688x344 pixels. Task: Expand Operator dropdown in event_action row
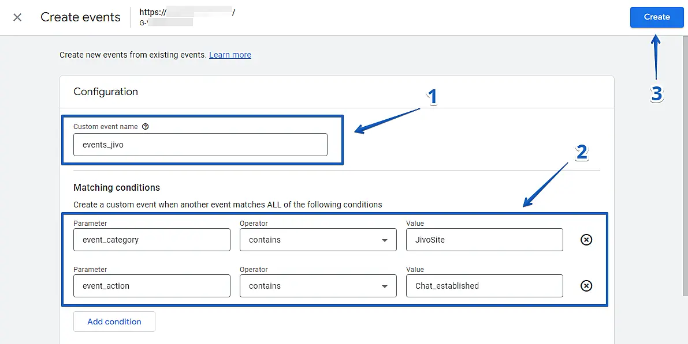pyautogui.click(x=318, y=286)
